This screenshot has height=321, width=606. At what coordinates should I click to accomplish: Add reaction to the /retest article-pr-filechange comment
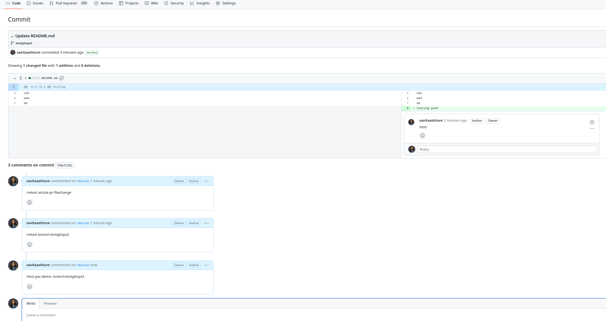[29, 202]
